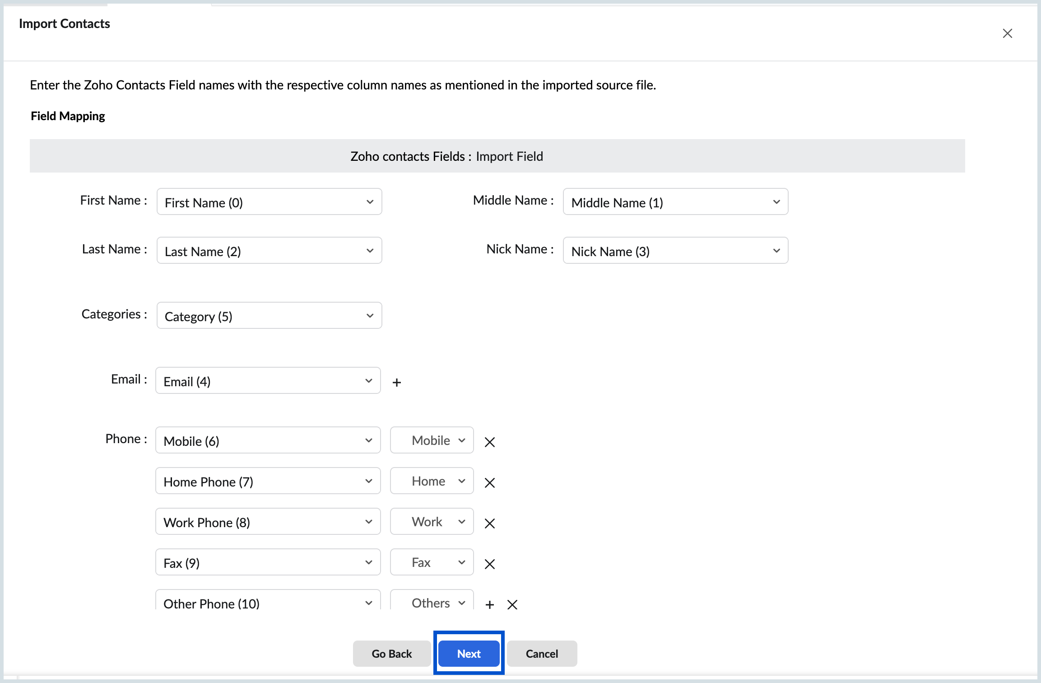Delete the Work Phone (8) mapping row
Viewport: 1041px width, 683px height.
[489, 523]
